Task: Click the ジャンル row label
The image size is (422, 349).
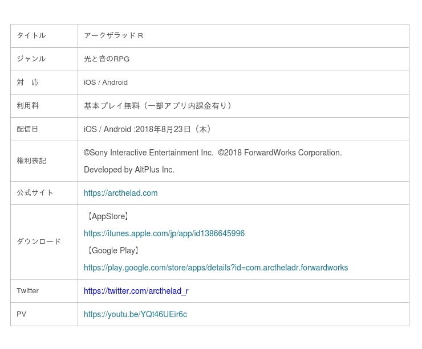Action: tap(31, 59)
